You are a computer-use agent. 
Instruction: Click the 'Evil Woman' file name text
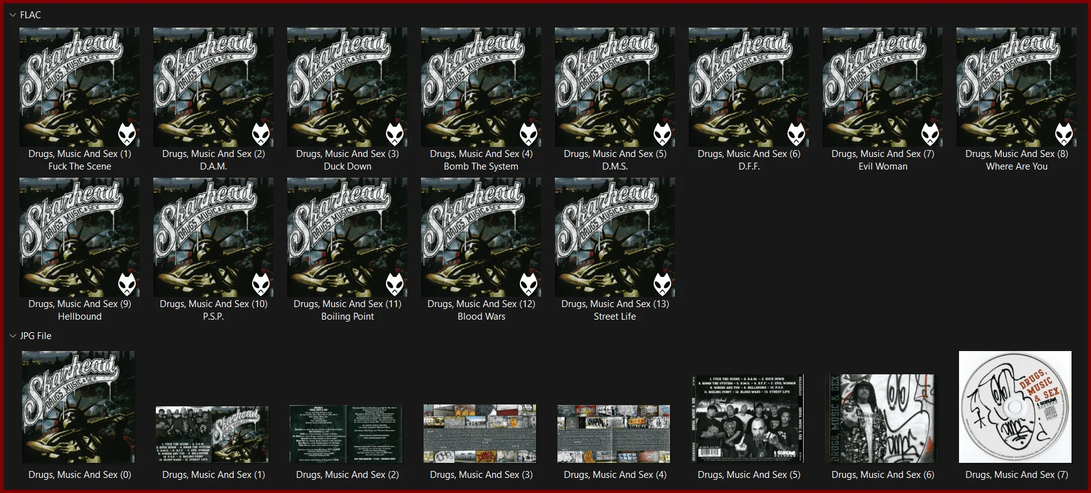point(883,166)
